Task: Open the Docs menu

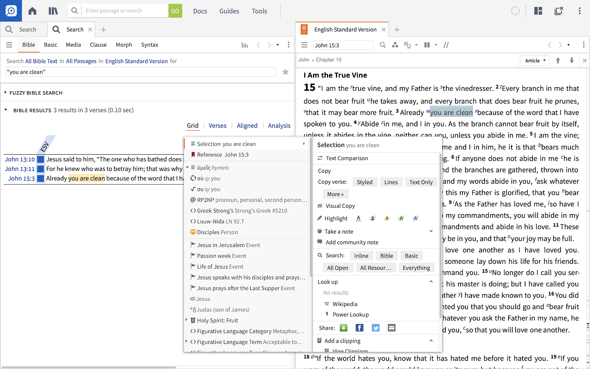Action: pyautogui.click(x=200, y=11)
